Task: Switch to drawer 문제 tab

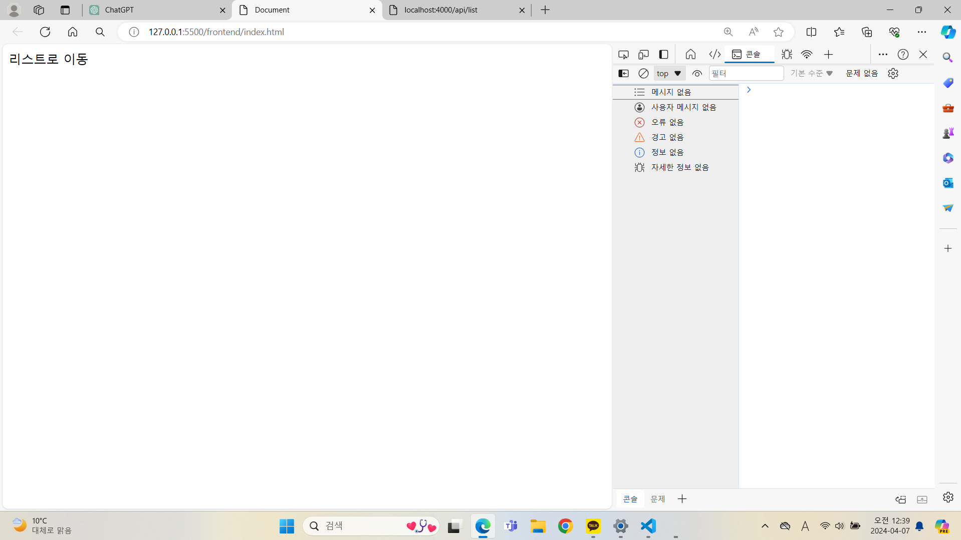Action: click(x=657, y=499)
